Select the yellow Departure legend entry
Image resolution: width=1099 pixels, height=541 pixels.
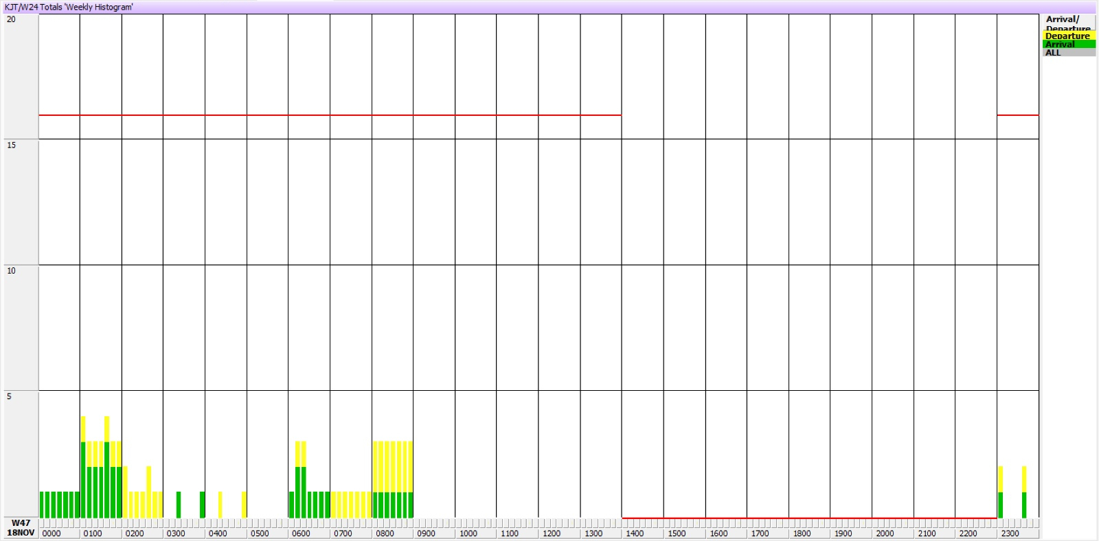click(1068, 36)
